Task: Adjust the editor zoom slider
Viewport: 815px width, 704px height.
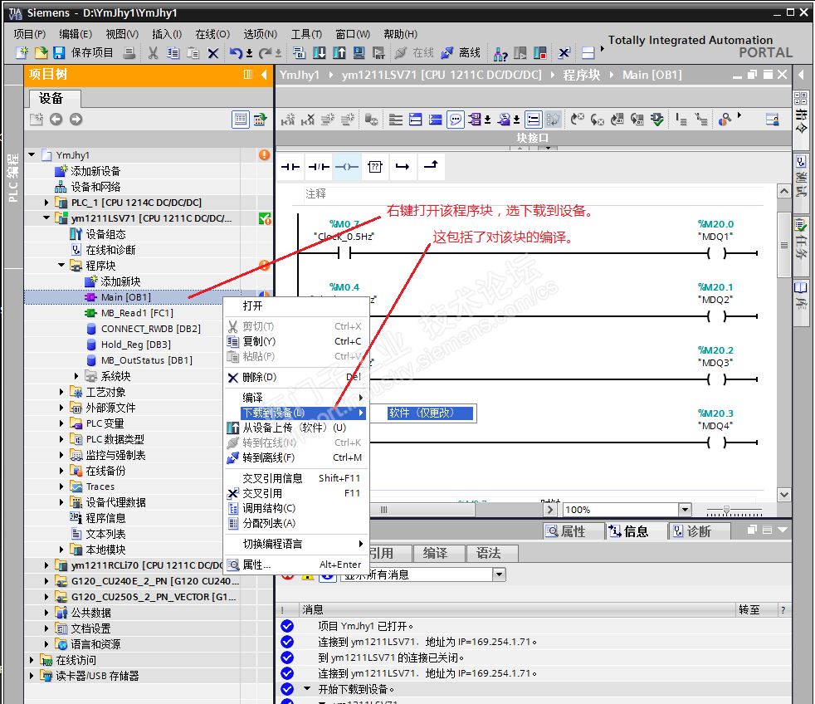Action: [x=727, y=510]
